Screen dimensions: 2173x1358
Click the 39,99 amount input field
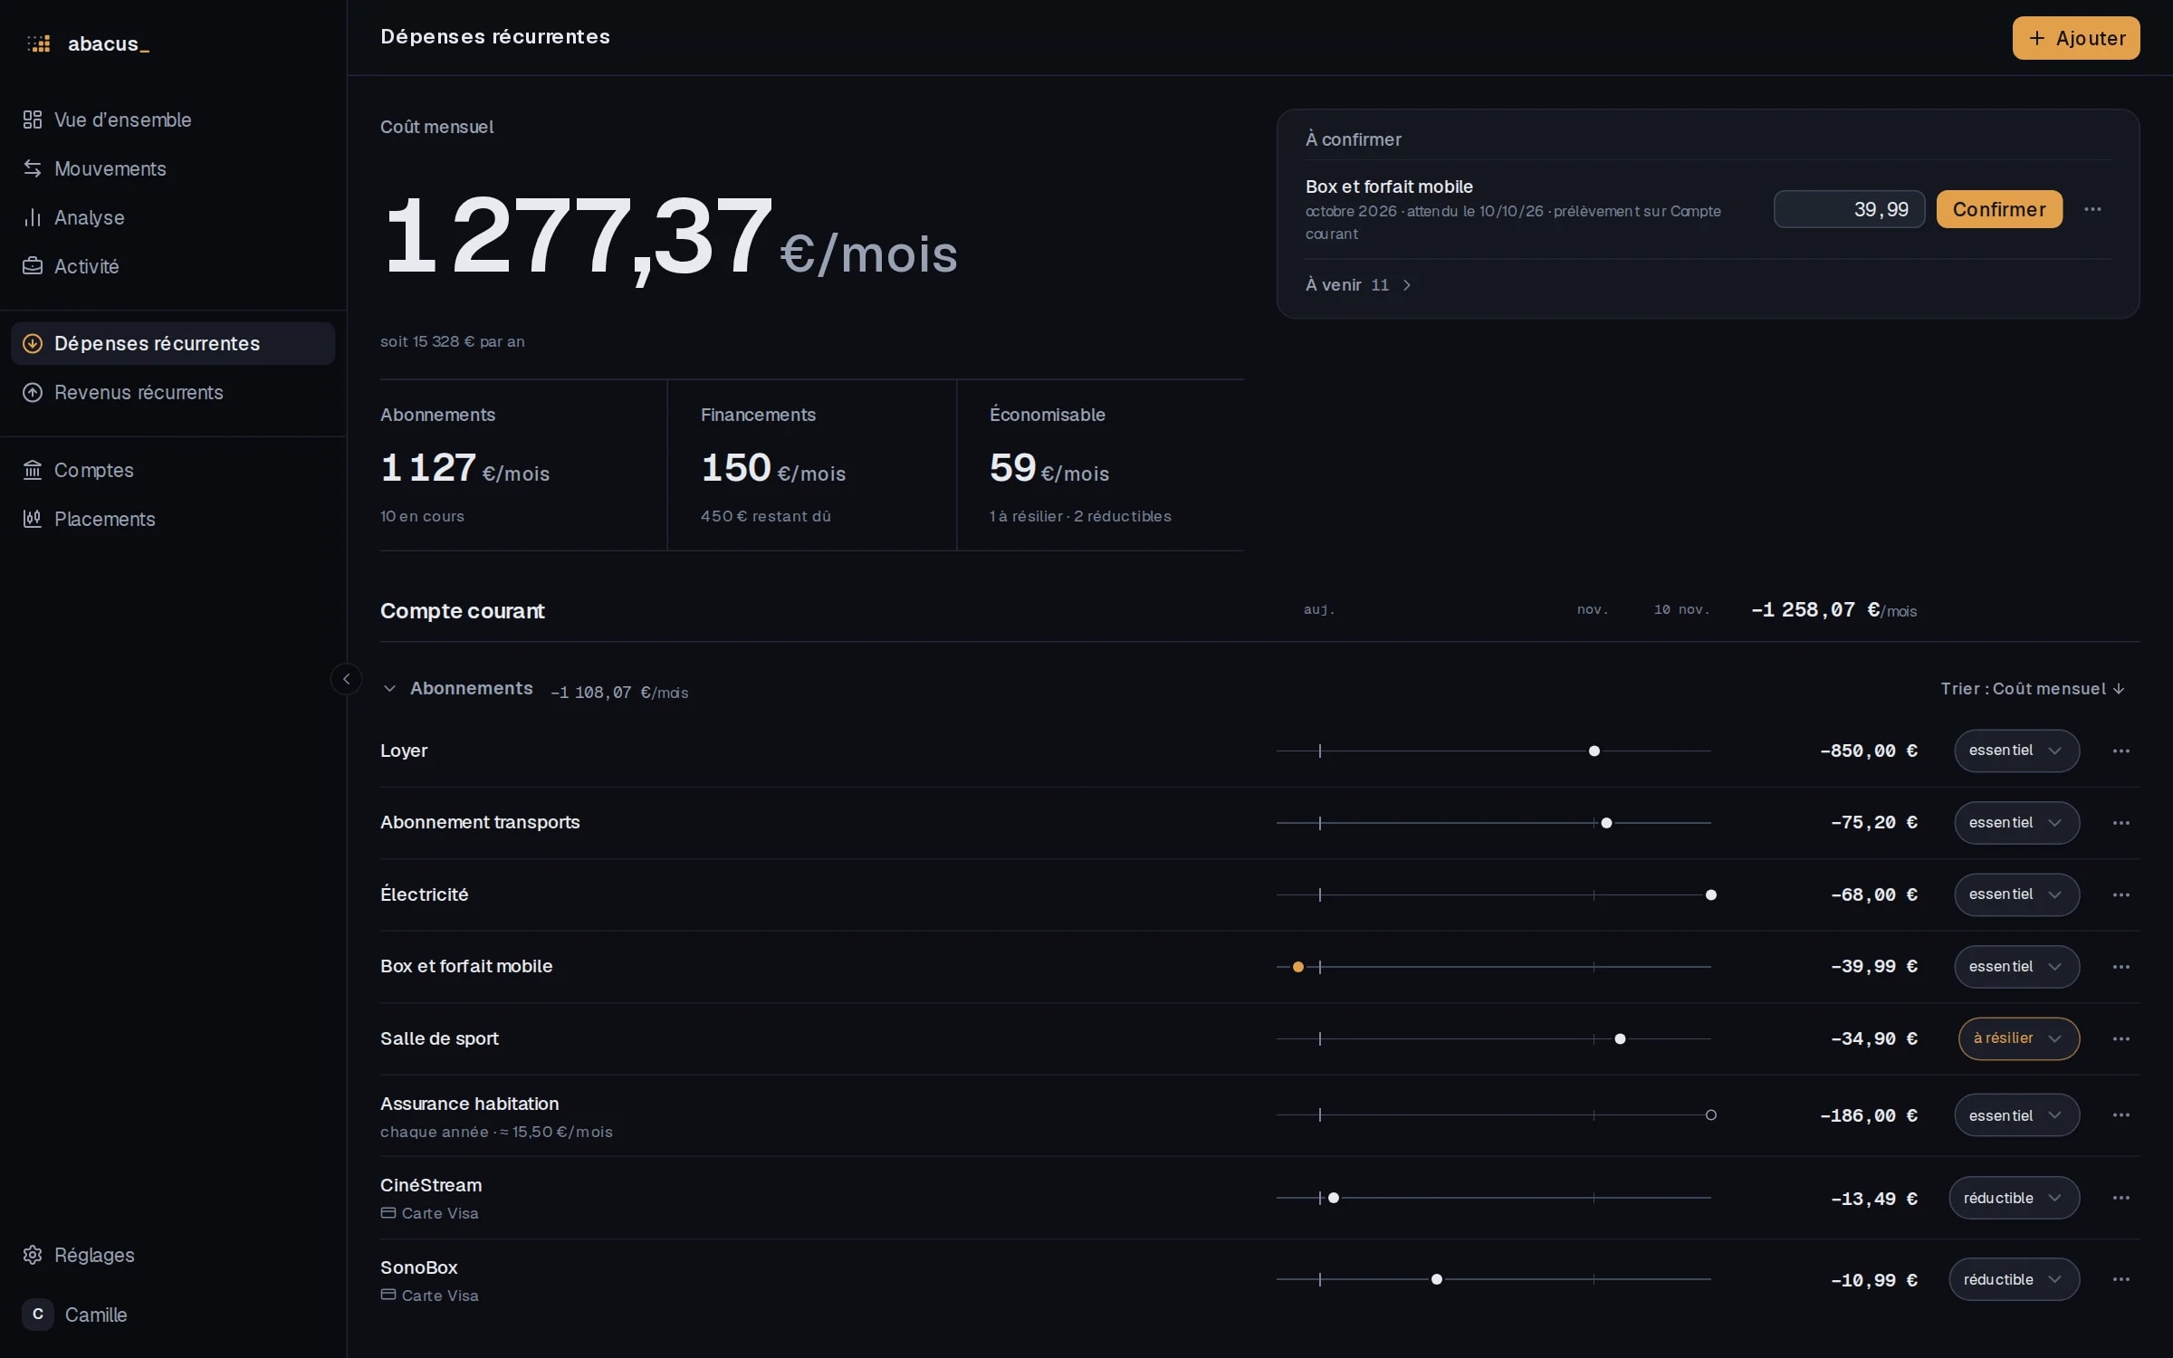tap(1849, 209)
